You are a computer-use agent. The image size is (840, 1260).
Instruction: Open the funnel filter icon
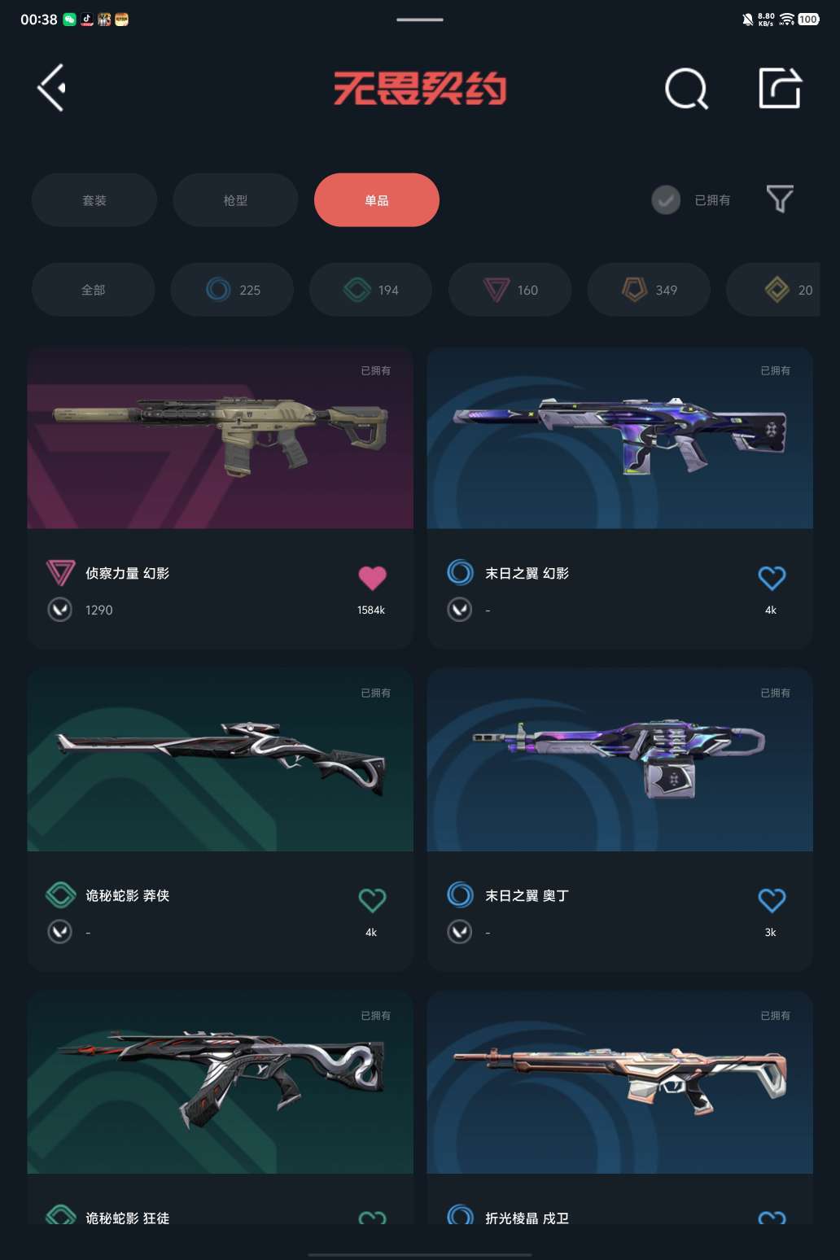780,199
